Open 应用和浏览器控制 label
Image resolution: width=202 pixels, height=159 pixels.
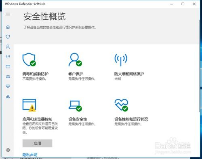pos(37,119)
